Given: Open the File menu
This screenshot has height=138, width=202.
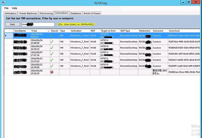Looking at the screenshot, I should 6,8.
